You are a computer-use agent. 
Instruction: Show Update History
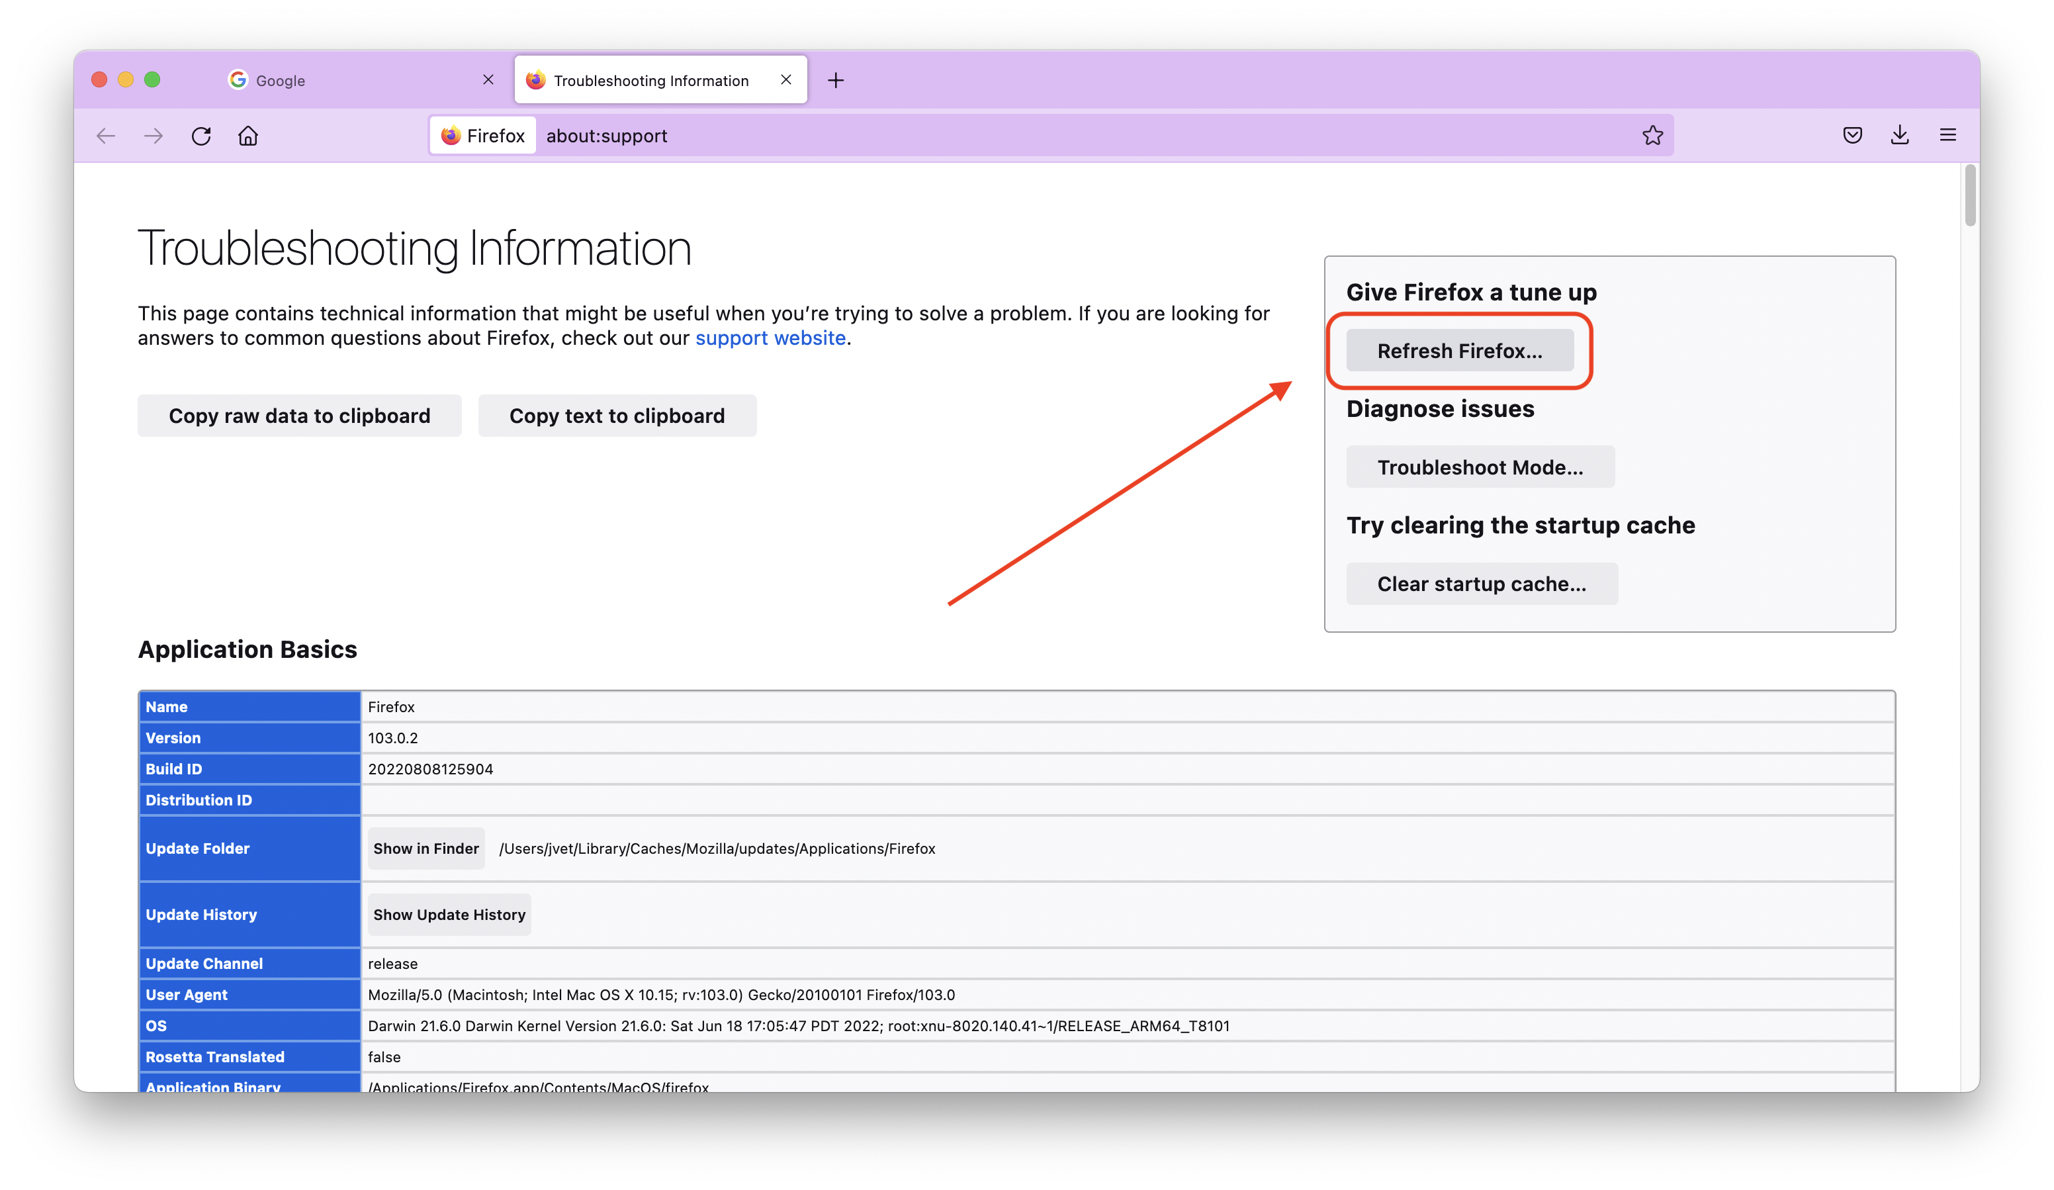pos(448,914)
